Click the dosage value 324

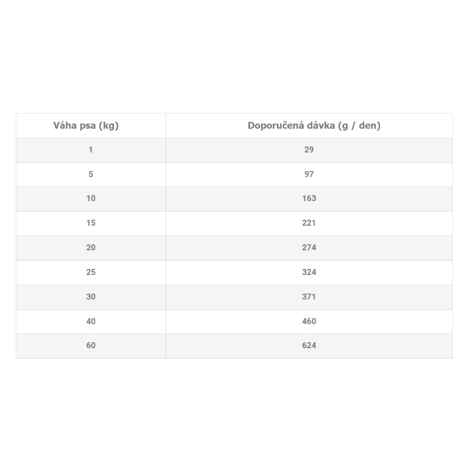click(309, 272)
